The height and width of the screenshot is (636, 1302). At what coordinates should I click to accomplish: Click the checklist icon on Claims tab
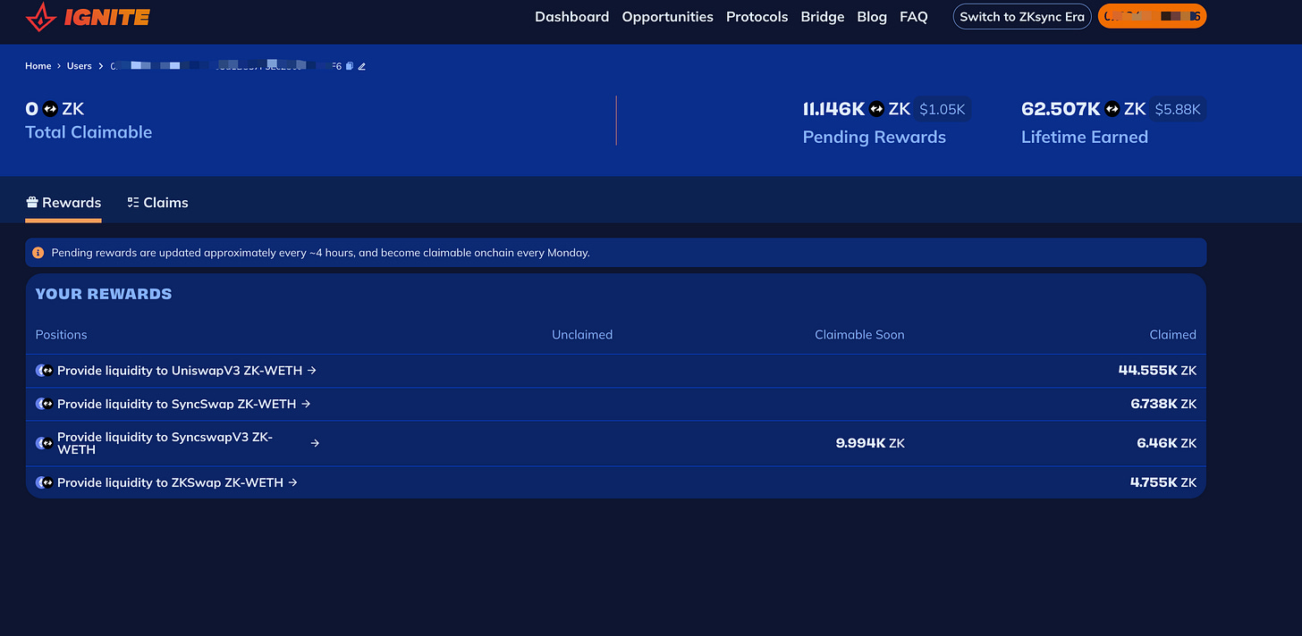point(133,203)
